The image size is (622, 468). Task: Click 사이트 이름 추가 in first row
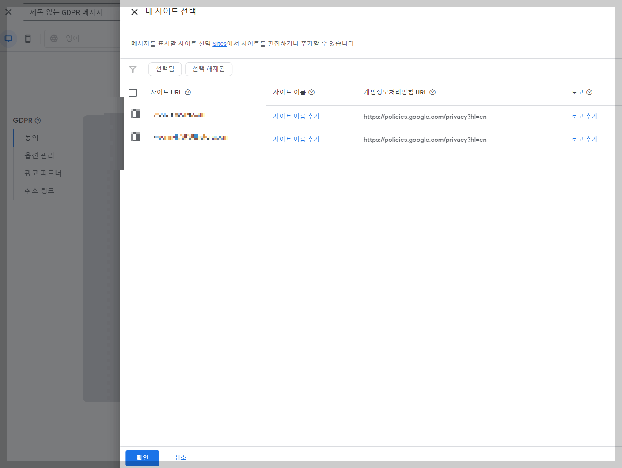pos(296,116)
